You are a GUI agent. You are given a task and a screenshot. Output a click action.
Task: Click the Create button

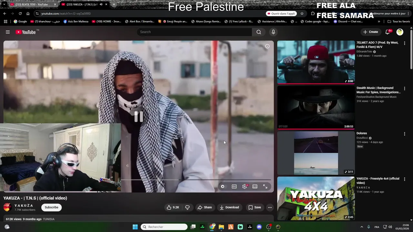[x=370, y=32]
